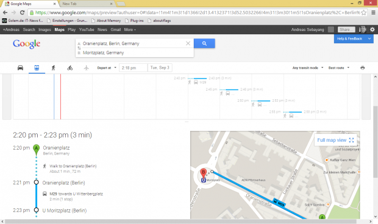Open Any transit mode dropdown
Screen dimensions: 378x224
pos(308,68)
